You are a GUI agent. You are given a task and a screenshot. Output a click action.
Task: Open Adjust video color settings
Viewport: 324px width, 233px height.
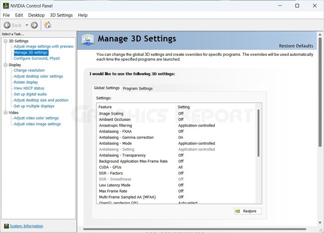tap(36, 118)
